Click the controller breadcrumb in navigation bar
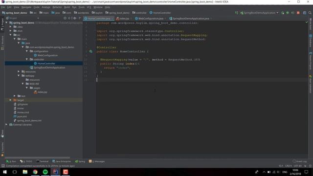 (139, 13)
